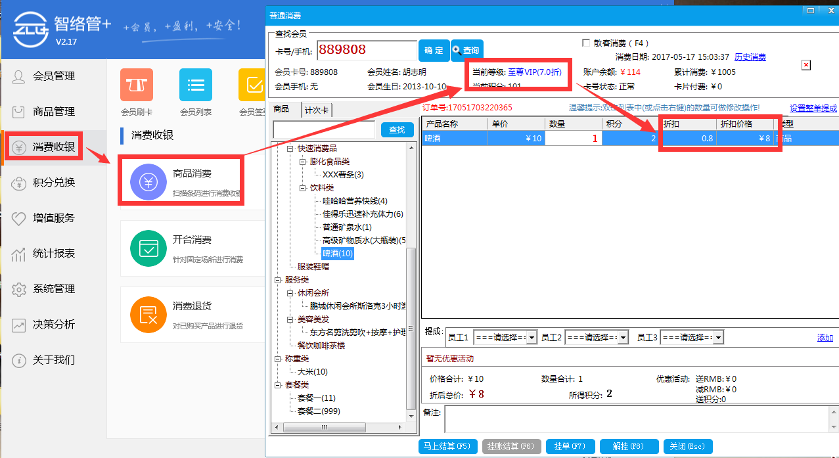Viewport: 839px width, 458px height.
Task: Click inside the 卡号/手机 input field
Action: (367, 50)
